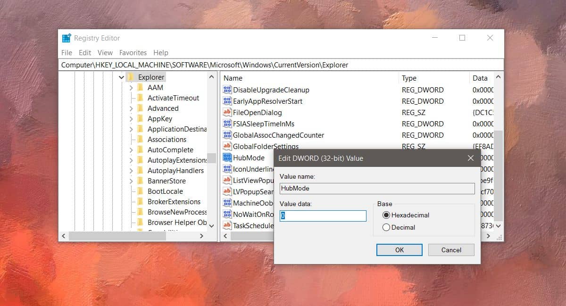
Task: Click the key tree horizontal scrollbar thumb
Action: [118, 236]
